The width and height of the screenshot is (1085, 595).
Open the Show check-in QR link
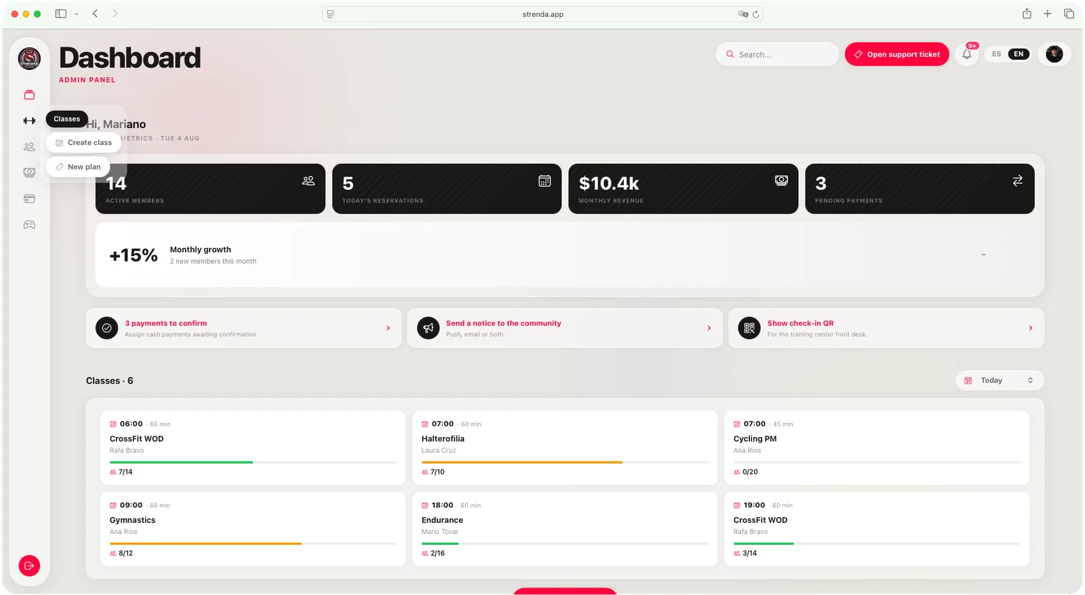tap(800, 323)
